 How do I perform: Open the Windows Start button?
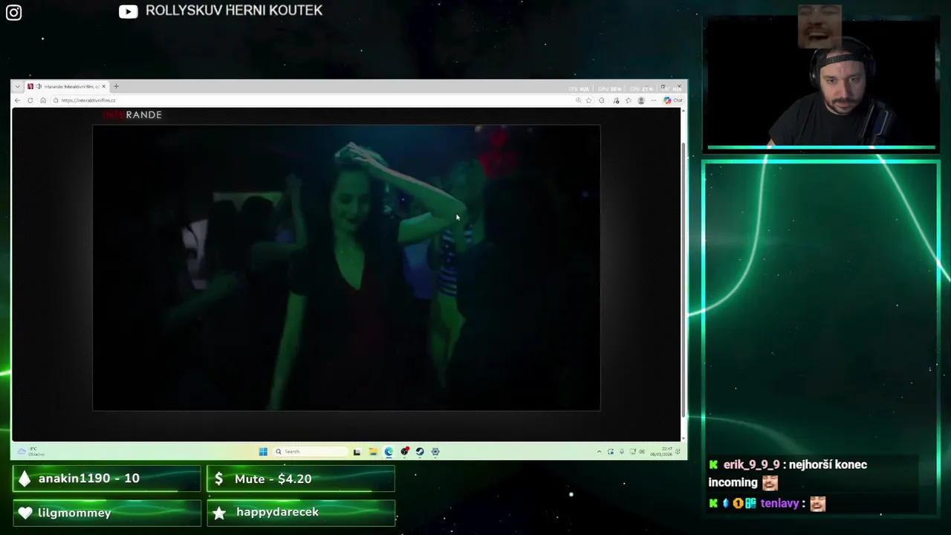click(x=263, y=451)
